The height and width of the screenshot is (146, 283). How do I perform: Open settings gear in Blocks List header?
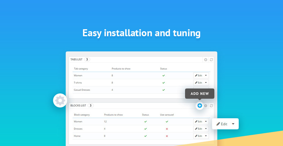click(x=206, y=106)
